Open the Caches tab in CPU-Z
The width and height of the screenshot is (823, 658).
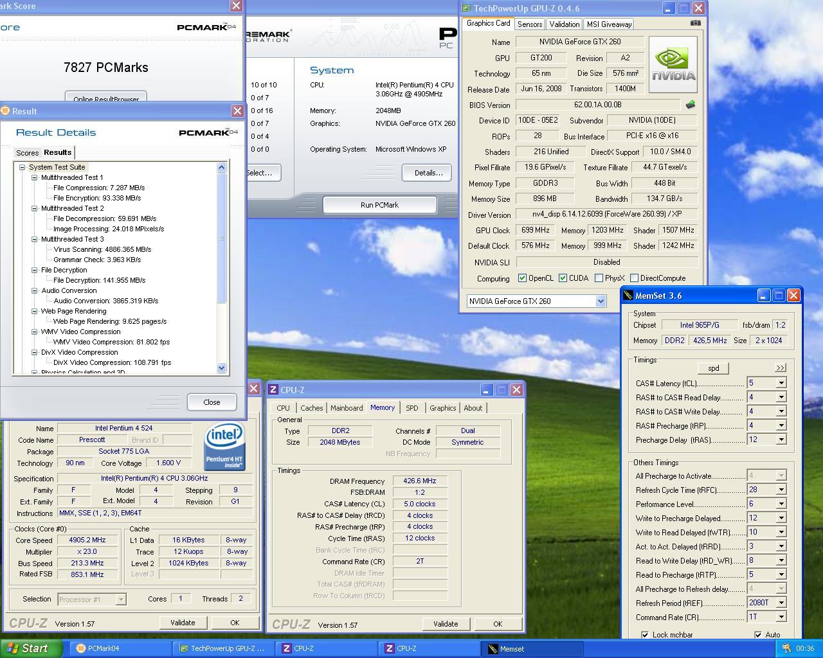click(x=312, y=408)
